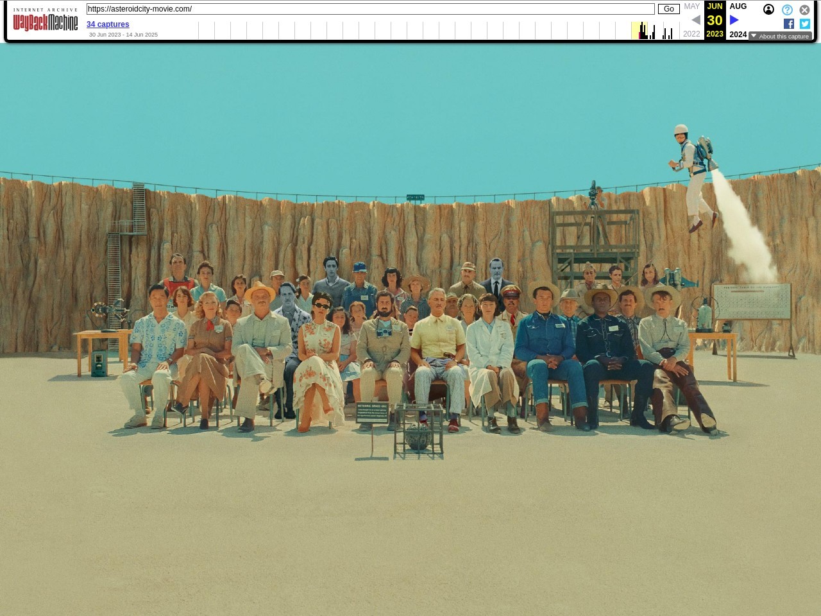This screenshot has width=821, height=616.
Task: Close the Wayback toolbar with X icon
Action: click(x=804, y=10)
